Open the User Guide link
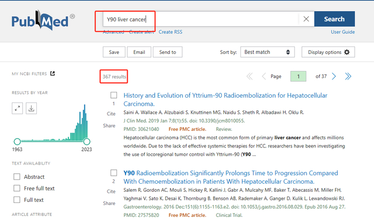This screenshot has width=374, height=220. click(x=343, y=32)
